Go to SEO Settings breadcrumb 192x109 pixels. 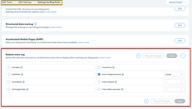25,2
